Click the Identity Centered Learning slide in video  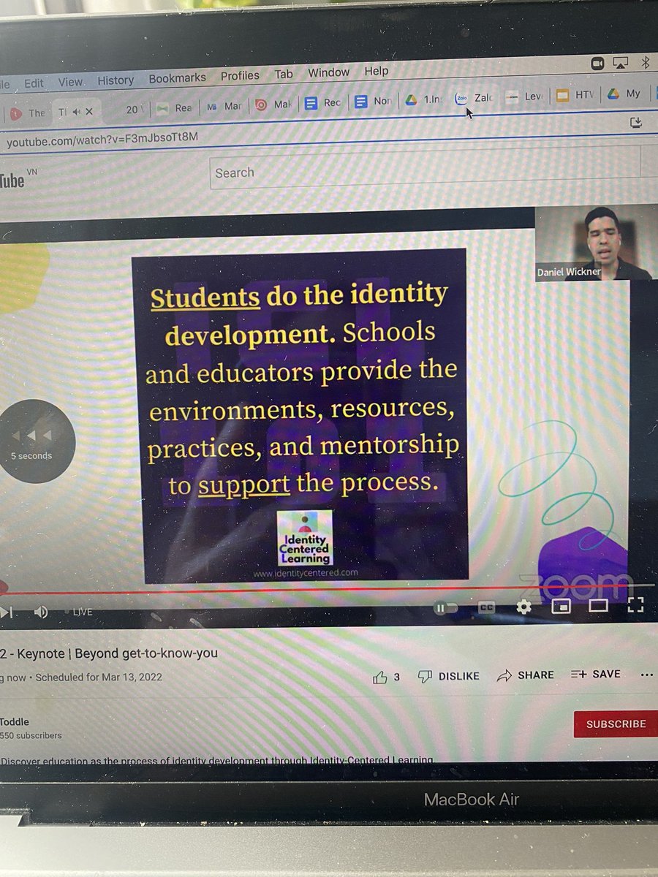click(299, 416)
